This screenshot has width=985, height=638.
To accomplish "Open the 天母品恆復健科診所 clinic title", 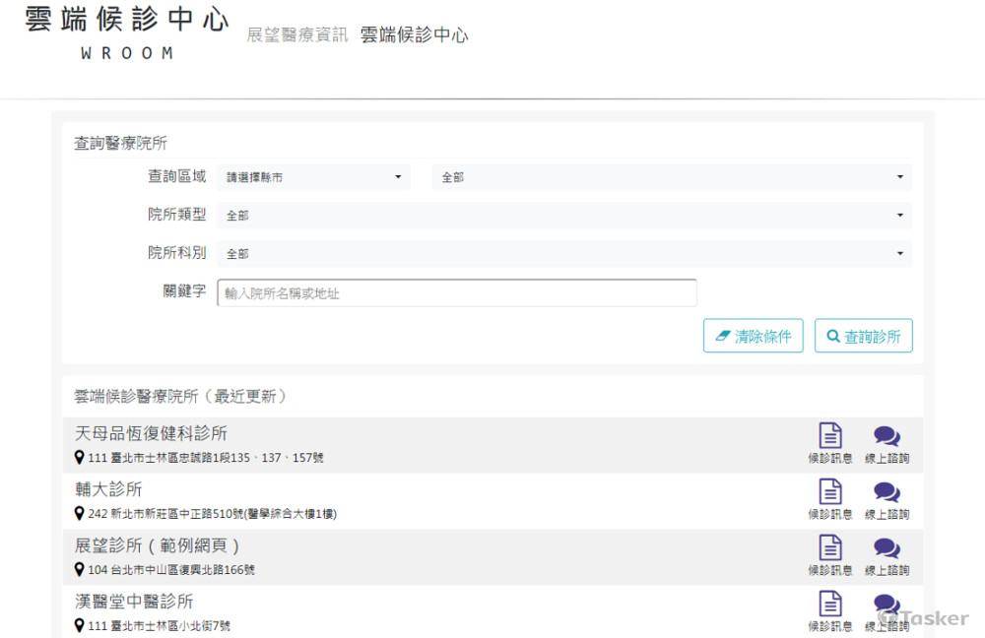I will [x=152, y=433].
